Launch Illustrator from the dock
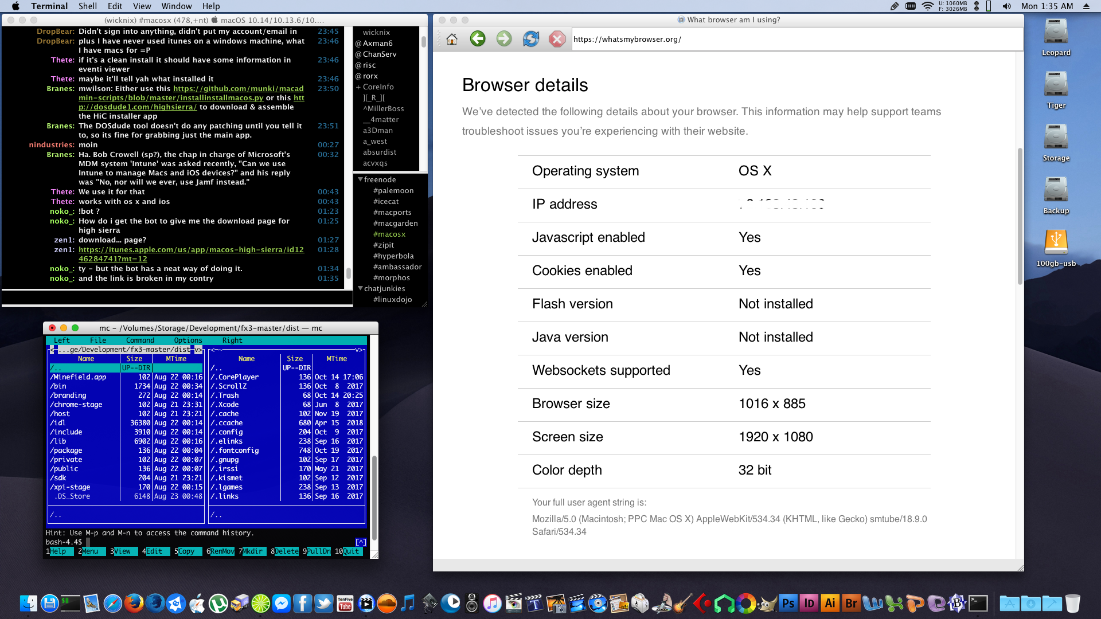 [x=830, y=603]
